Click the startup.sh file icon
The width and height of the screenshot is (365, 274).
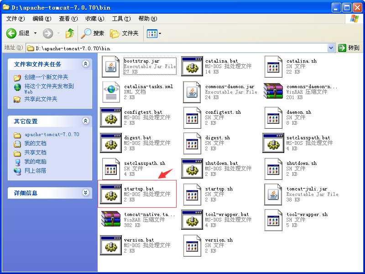[x=192, y=195]
